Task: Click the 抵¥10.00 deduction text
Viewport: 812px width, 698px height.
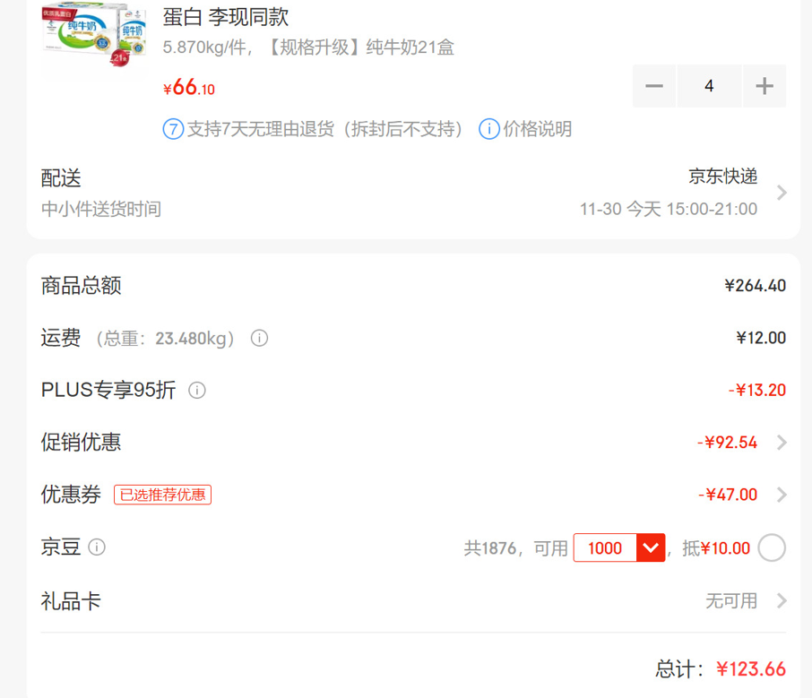Action: [x=716, y=547]
